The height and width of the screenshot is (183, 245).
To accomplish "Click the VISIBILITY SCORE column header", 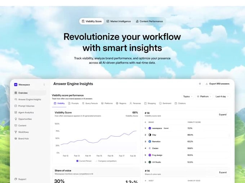I will pos(194,122).
